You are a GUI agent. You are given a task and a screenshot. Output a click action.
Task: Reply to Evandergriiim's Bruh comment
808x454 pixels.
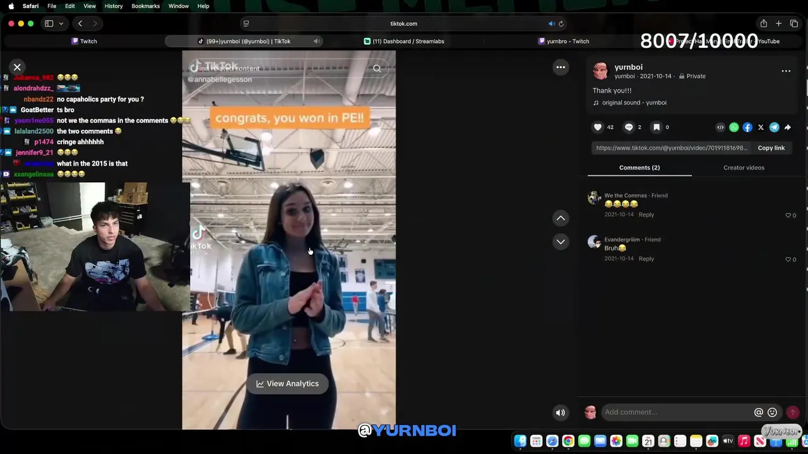pyautogui.click(x=646, y=259)
